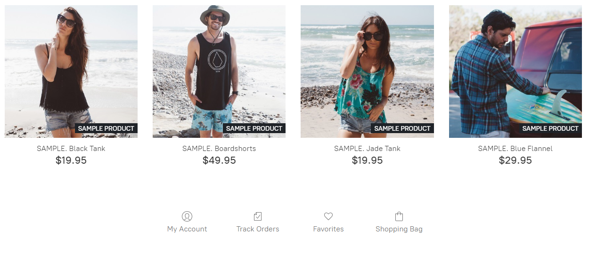Viewport: 589px width, 254px height.
Task: Open the Shopping Bag text link
Action: coord(399,229)
